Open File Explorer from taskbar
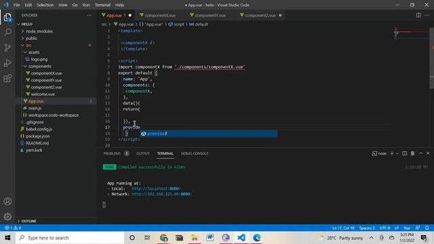 (195, 238)
